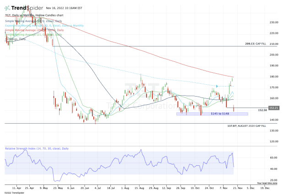The height and width of the screenshot is (195, 284).
Task: Click the 9. May date label
Action: point(44,188)
